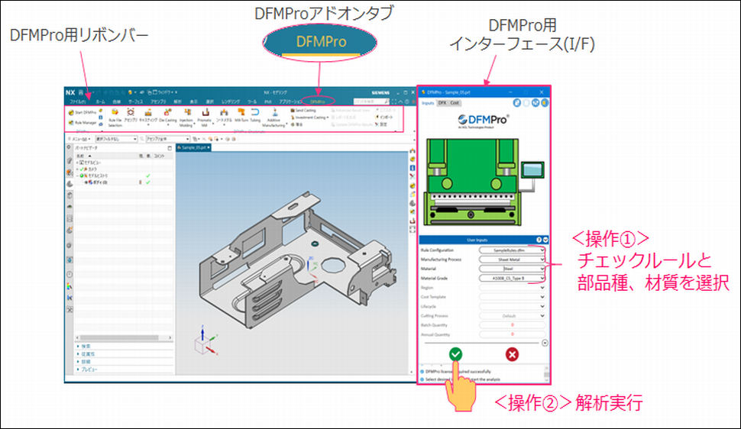The height and width of the screenshot is (429, 741).
Task: Open the Lifecycle dropdown
Action: [513, 306]
